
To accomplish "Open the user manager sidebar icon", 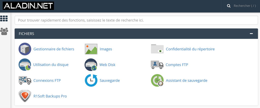I will click(4, 31).
